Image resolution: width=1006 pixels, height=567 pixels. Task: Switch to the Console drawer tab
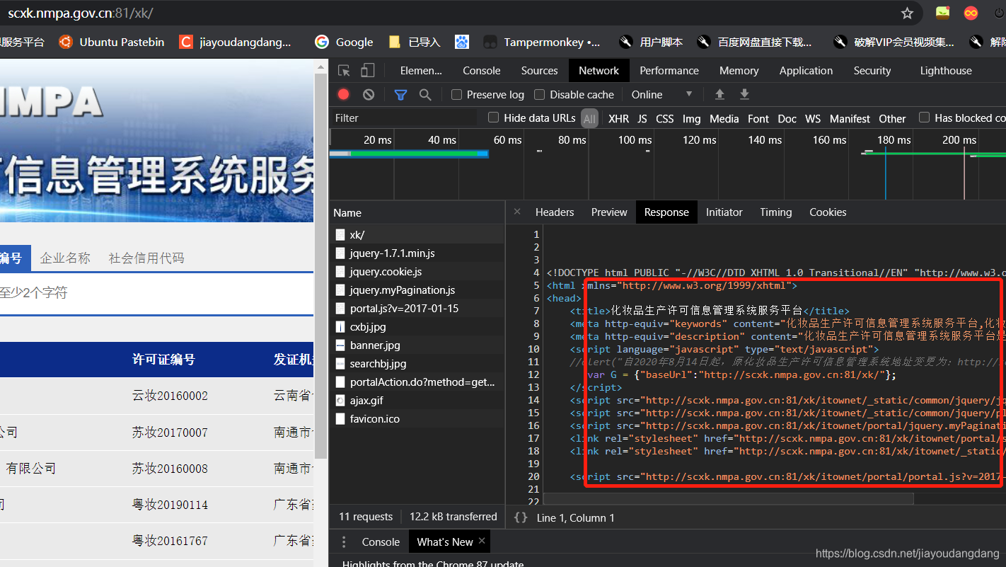pos(381,542)
